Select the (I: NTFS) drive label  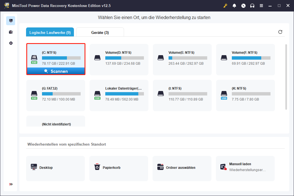tap(175, 88)
